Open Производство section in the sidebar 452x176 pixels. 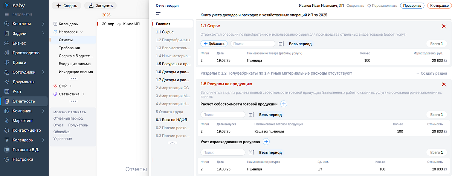[26, 53]
